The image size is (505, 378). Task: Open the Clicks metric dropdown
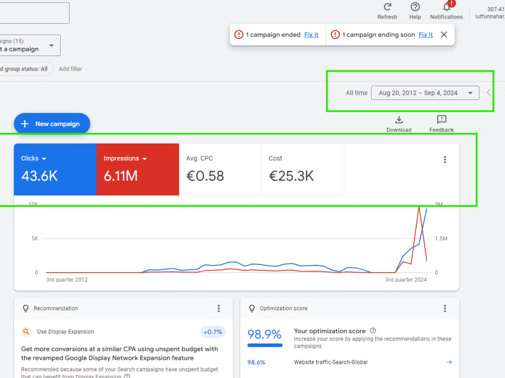pos(34,158)
